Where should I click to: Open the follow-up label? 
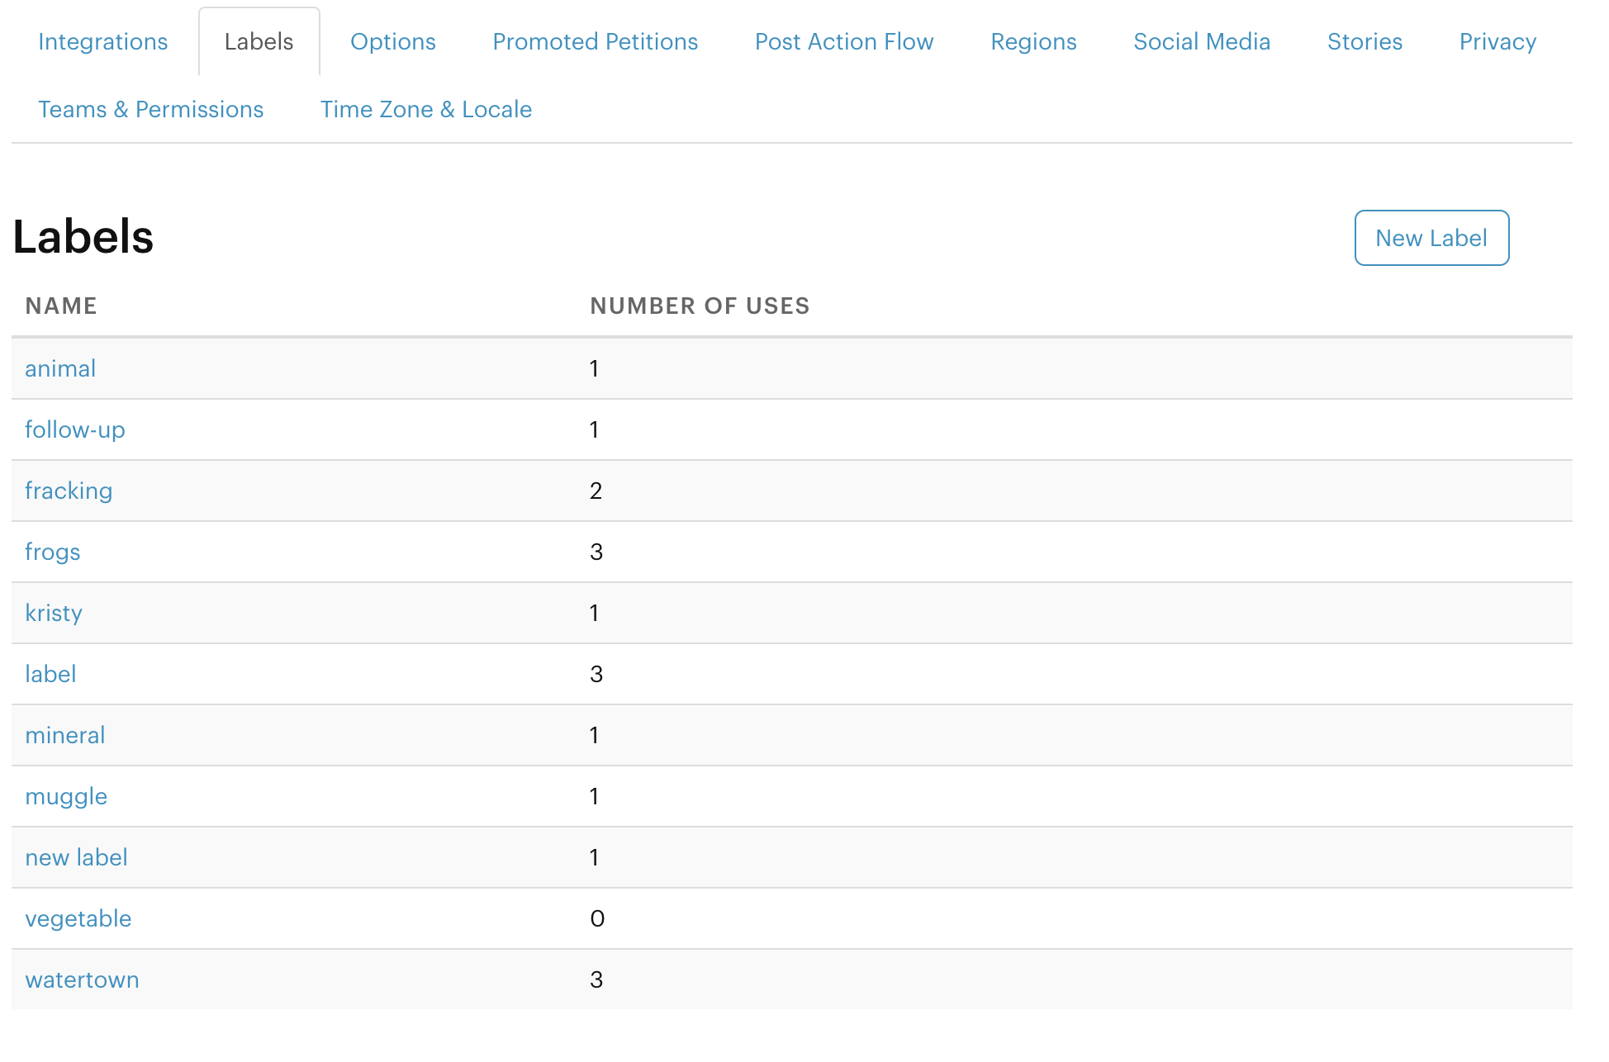(x=75, y=429)
